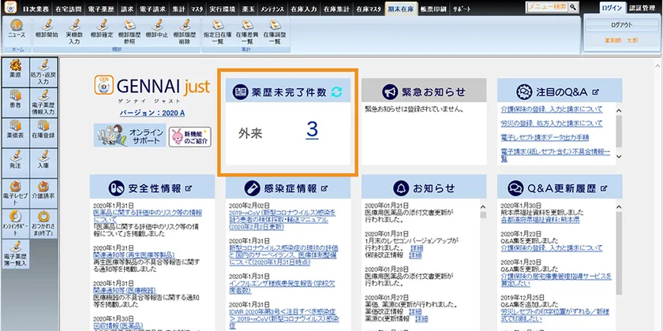This screenshot has width=663, height=331.
Task: Click the 電子レセプト sidebar icon
Action: coord(16,188)
